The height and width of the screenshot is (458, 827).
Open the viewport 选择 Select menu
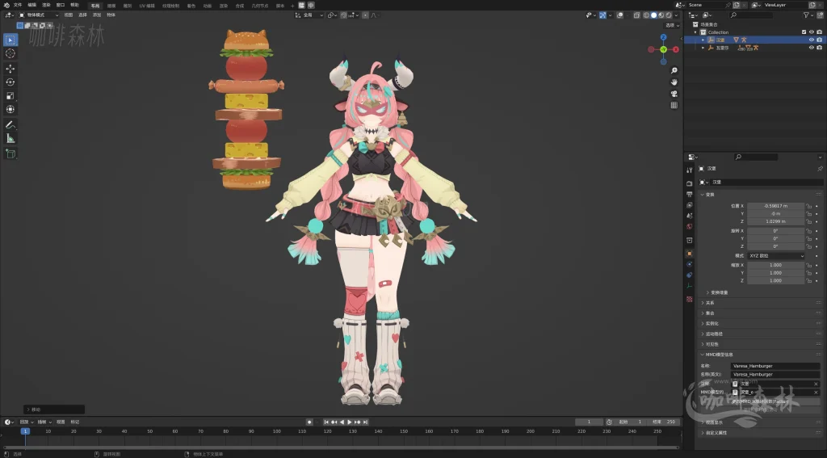83,15
